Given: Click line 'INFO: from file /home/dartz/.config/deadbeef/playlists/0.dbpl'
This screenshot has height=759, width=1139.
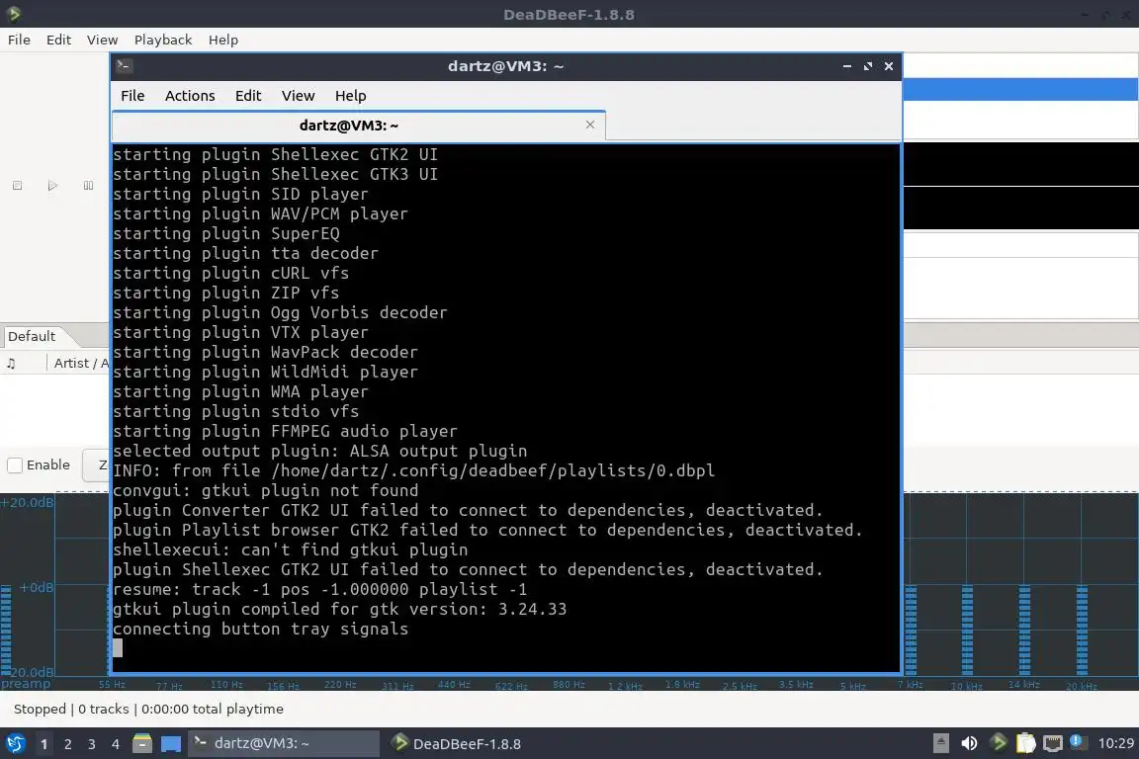Looking at the screenshot, I should 413,470.
